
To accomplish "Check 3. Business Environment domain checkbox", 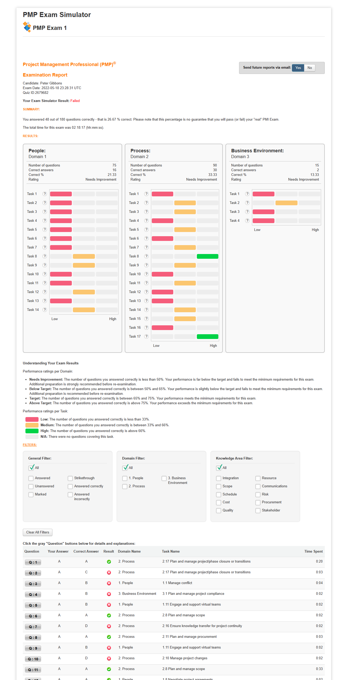I will pyautogui.click(x=164, y=478).
